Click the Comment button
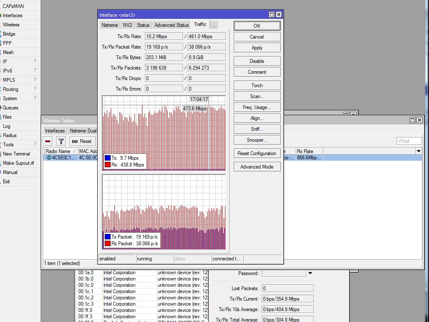 (x=257, y=72)
